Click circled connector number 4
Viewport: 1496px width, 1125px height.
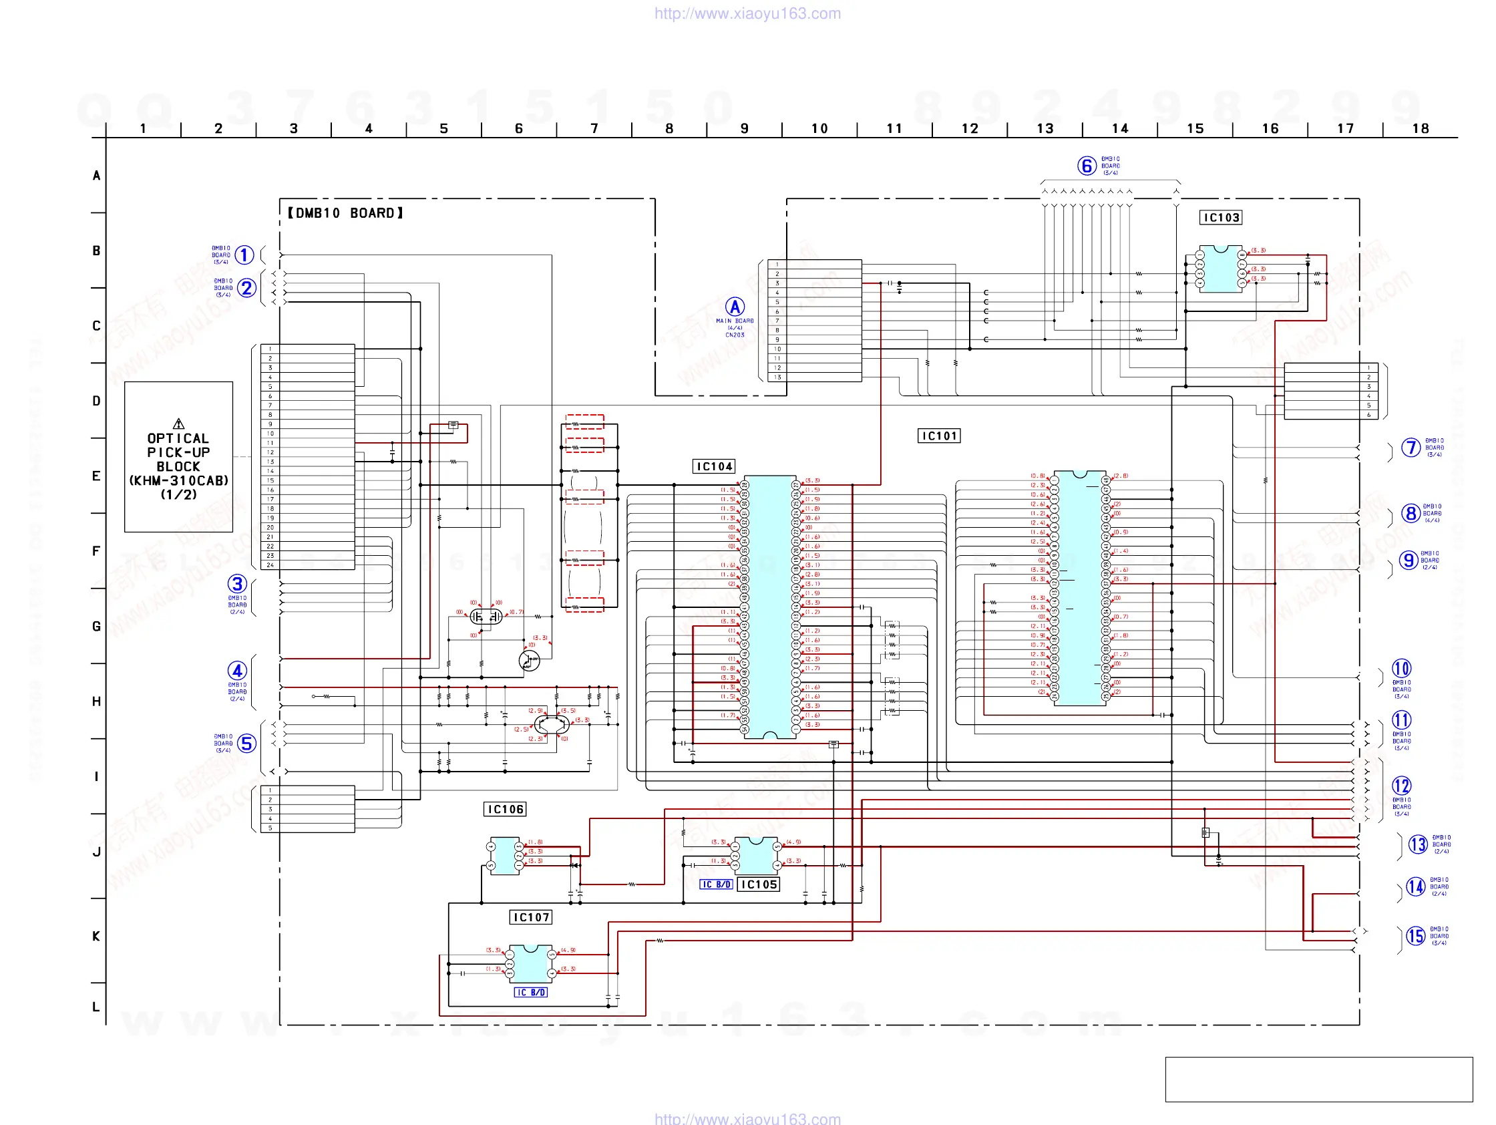(236, 671)
